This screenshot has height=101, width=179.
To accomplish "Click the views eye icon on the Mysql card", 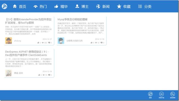I will pos(96,43).
